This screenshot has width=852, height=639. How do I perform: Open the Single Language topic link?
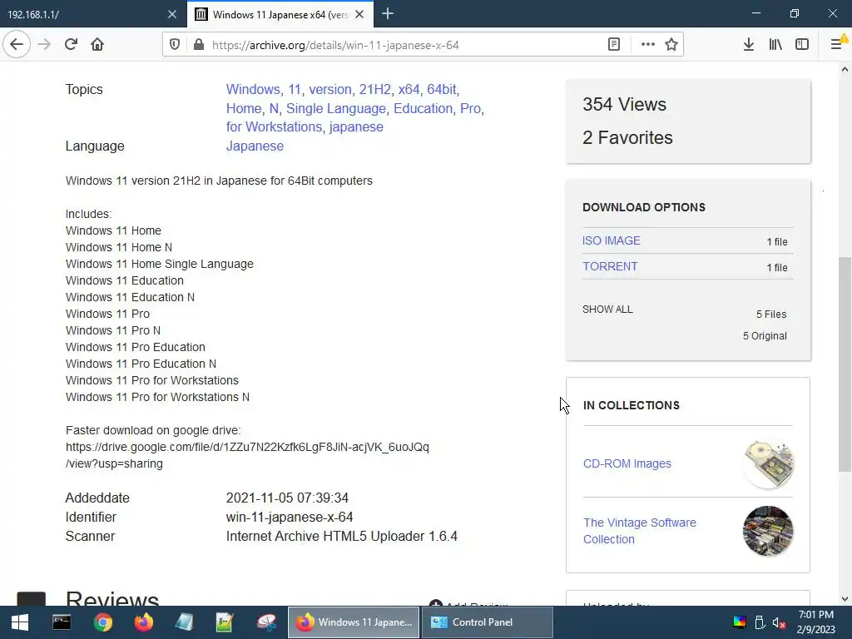(x=336, y=108)
